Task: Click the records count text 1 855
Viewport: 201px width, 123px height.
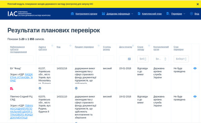Action: (31, 39)
